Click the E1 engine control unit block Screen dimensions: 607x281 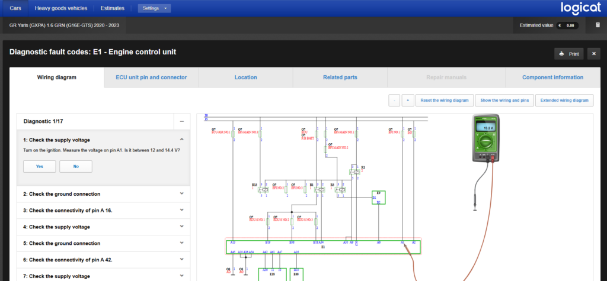coord(323,246)
